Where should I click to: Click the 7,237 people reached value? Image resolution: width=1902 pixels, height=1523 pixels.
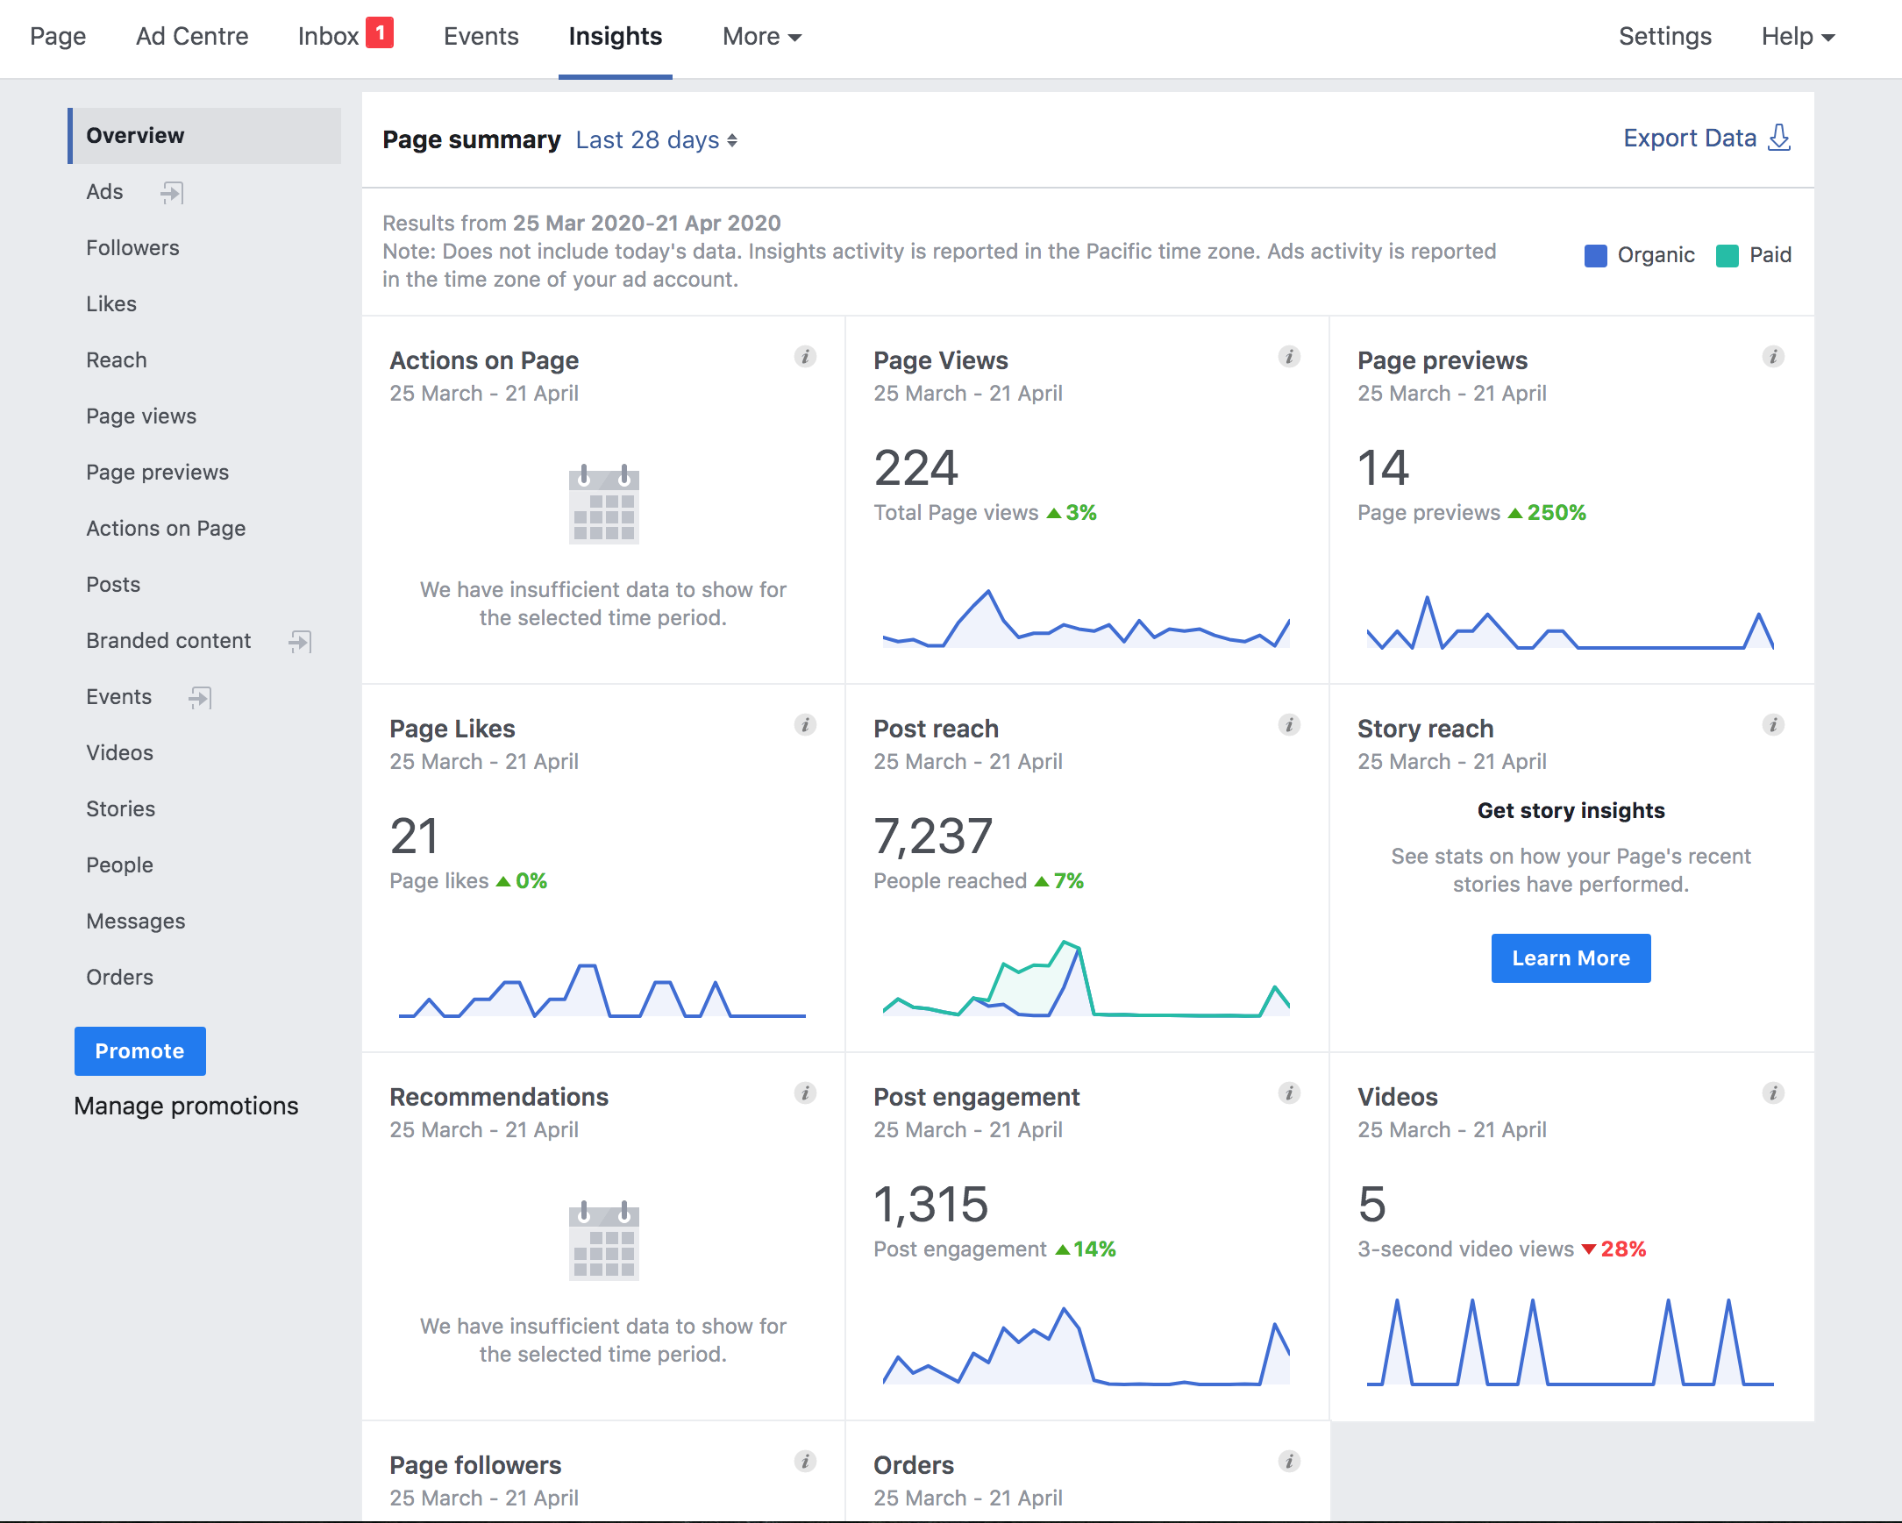[x=933, y=835]
